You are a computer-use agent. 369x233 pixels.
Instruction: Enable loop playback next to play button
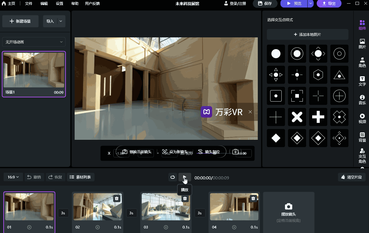click(x=173, y=177)
